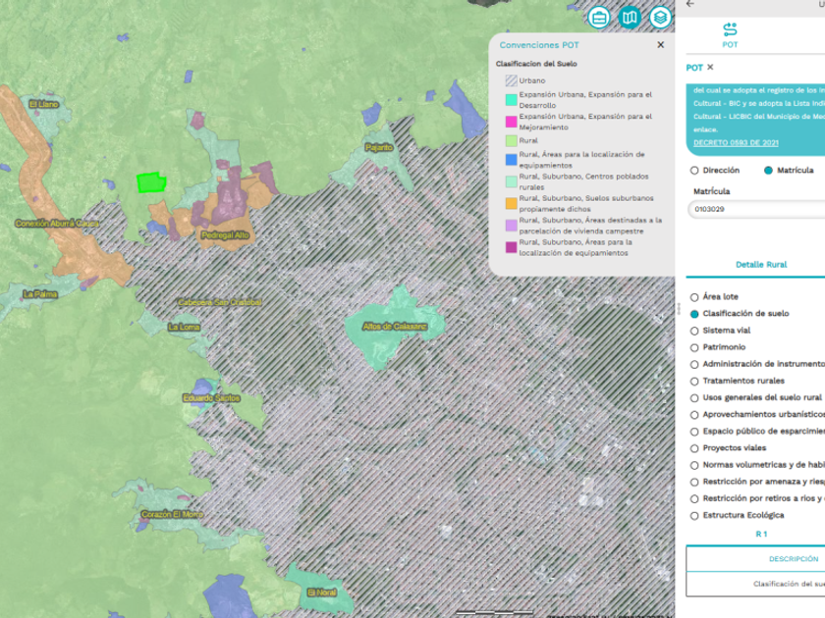Select the Estructura Ecológica option
Image resolution: width=825 pixels, height=618 pixels.
(x=695, y=515)
